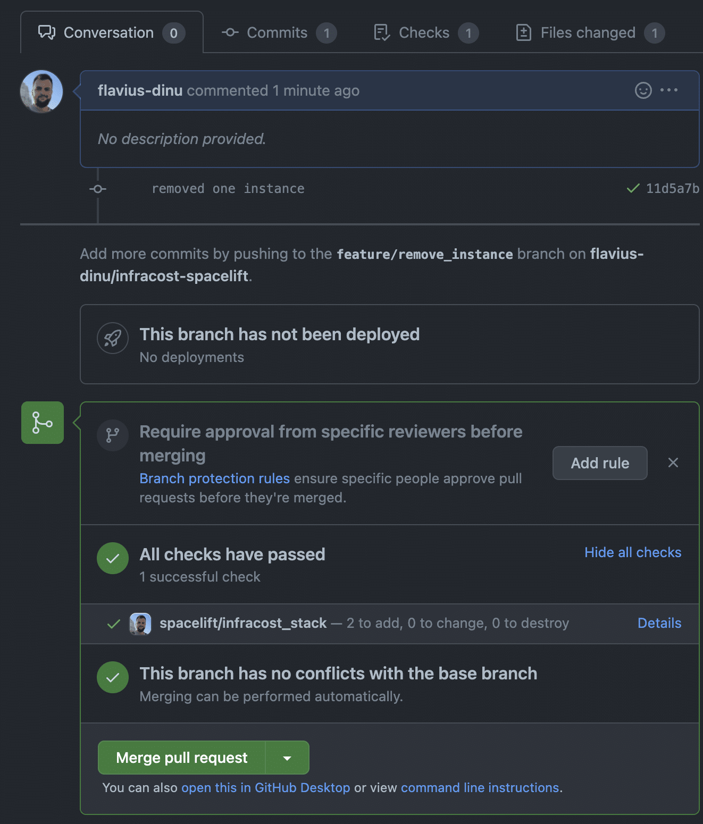
Task: Click the Add rule button
Action: [x=599, y=463]
